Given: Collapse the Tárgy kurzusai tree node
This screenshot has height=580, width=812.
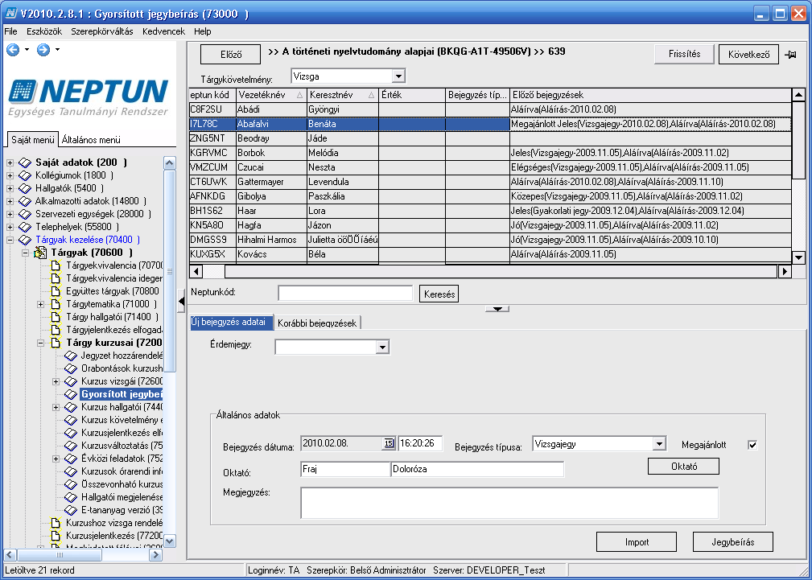Looking at the screenshot, I should (x=40, y=343).
